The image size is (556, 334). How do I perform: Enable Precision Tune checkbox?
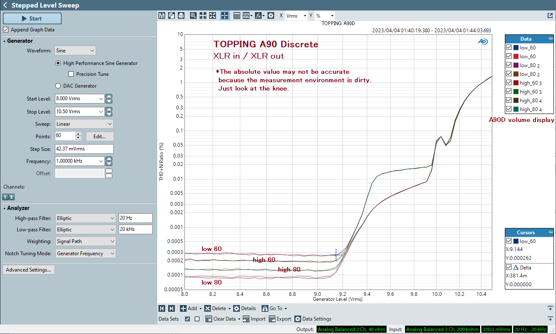point(71,74)
